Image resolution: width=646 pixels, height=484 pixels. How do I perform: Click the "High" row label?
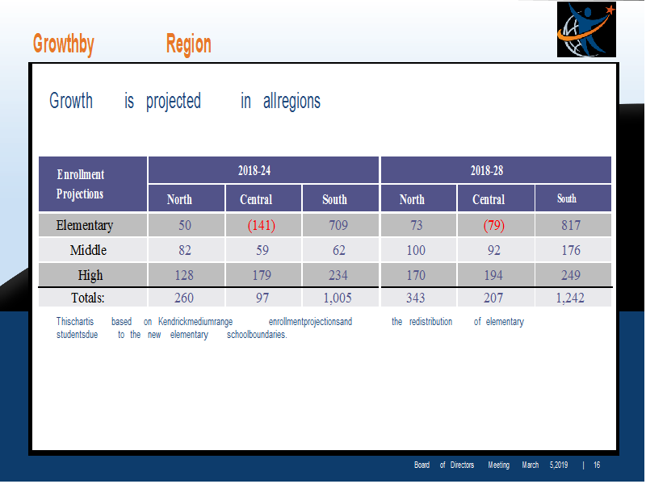click(93, 274)
